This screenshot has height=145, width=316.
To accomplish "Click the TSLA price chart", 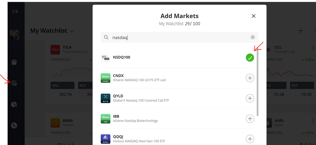I will (72, 72).
